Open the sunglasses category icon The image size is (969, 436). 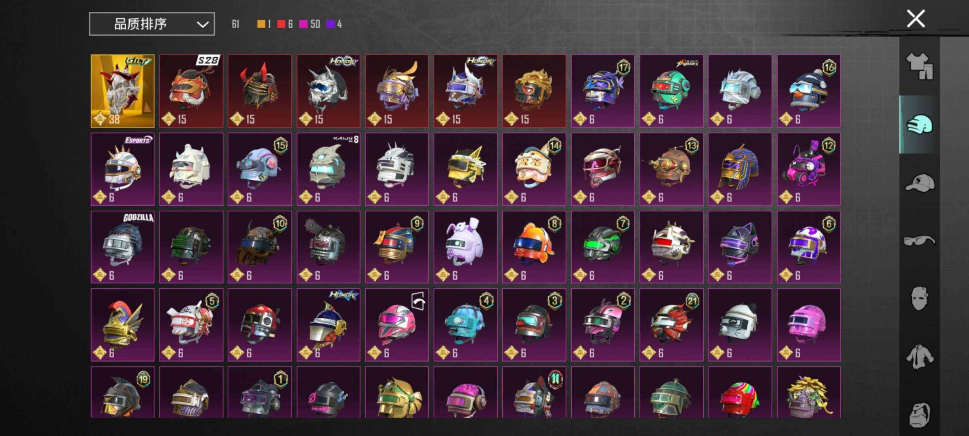[919, 241]
